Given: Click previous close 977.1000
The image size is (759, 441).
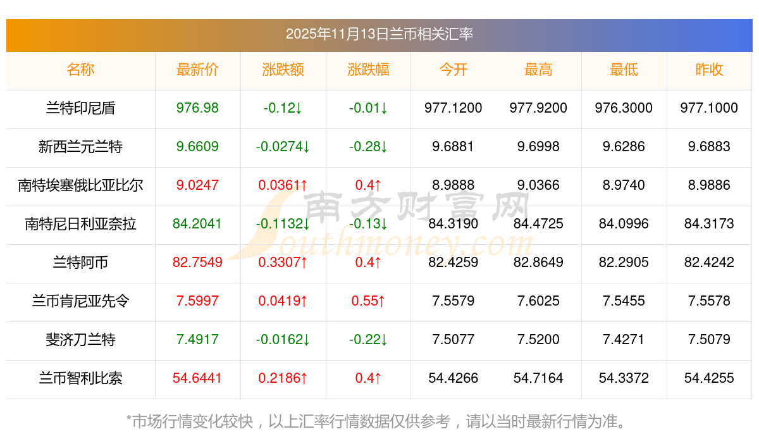Looking at the screenshot, I should point(709,108).
